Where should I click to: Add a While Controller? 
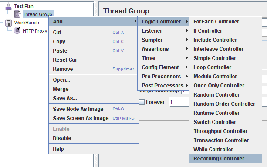click(225, 150)
